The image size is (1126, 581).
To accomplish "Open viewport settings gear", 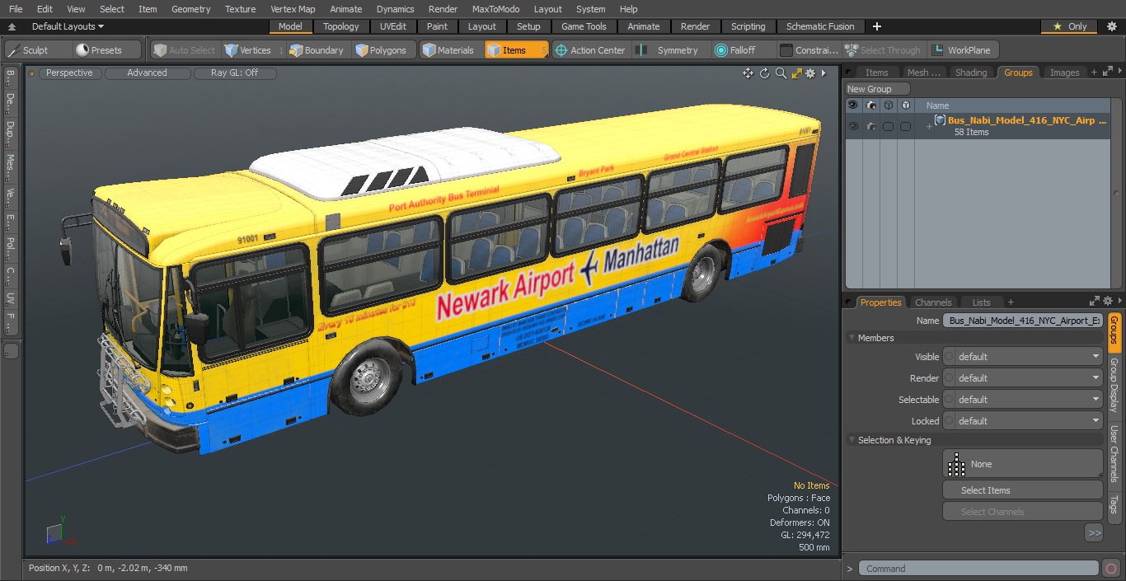I will tap(810, 73).
